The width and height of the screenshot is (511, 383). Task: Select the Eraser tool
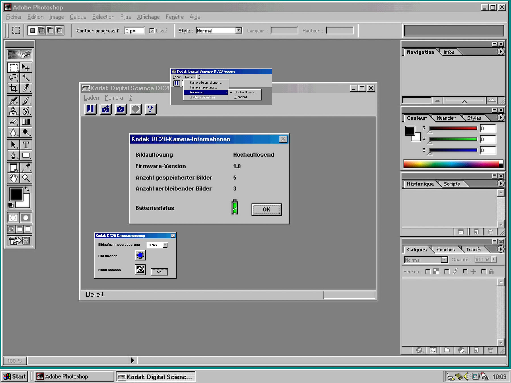coord(13,122)
